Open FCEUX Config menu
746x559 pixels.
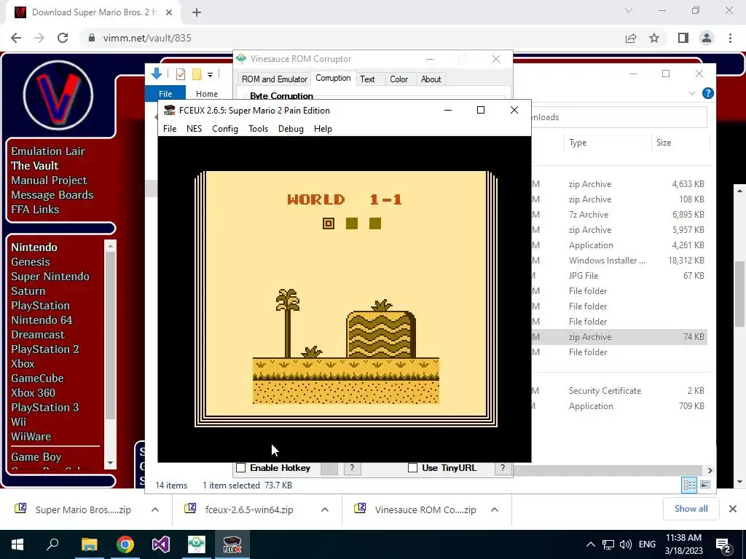[x=225, y=129]
